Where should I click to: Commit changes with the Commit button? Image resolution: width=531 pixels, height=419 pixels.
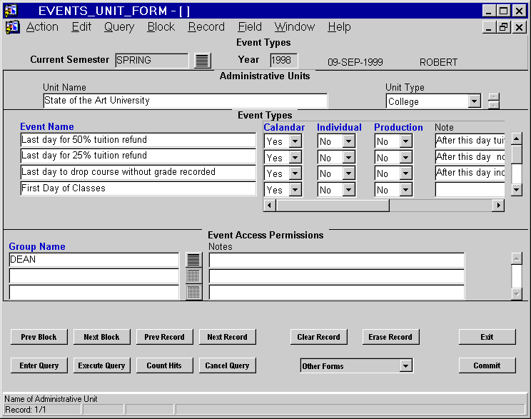click(487, 365)
